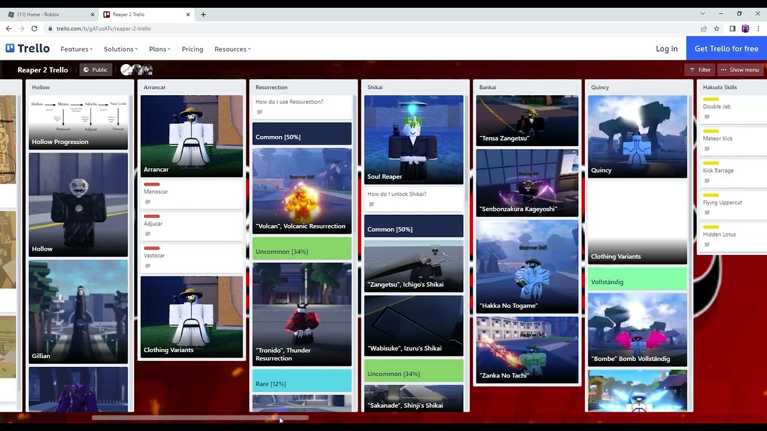Click the horizontal board scrollbar
The height and width of the screenshot is (431, 767).
click(x=200, y=417)
